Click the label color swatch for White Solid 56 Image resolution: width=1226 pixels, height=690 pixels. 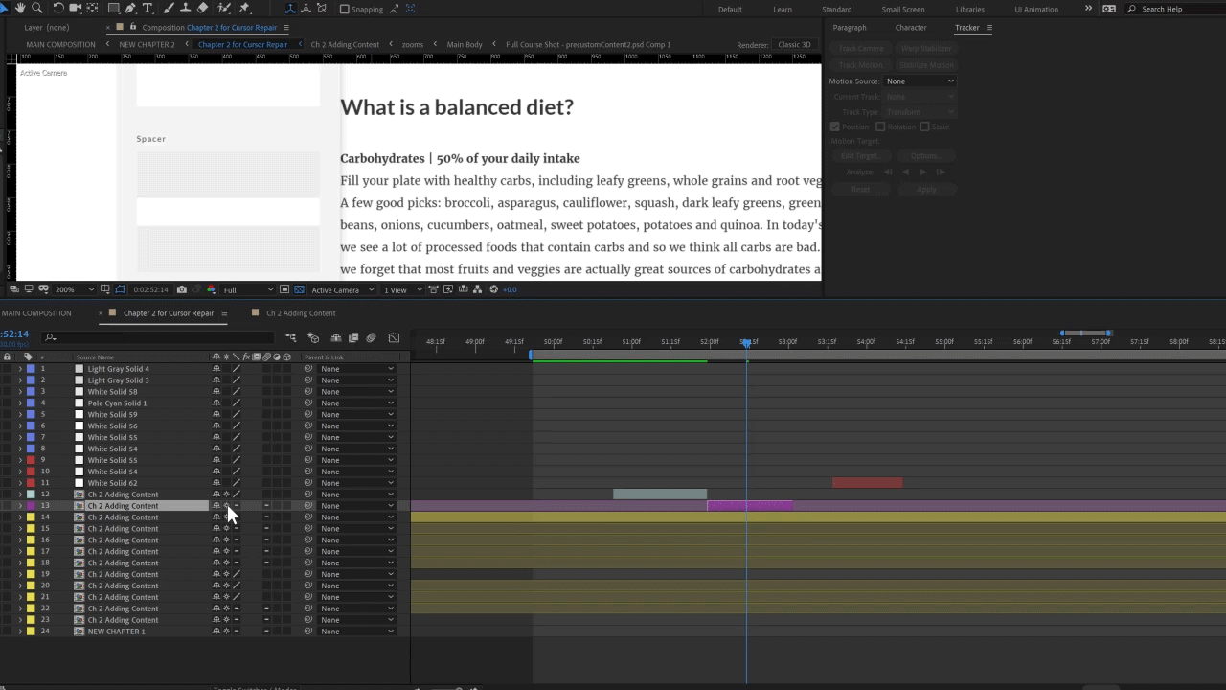point(32,425)
